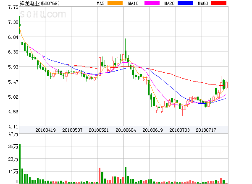Click the 20180619 date label
Screen dimensions: 252x184
pyautogui.click(x=152, y=130)
